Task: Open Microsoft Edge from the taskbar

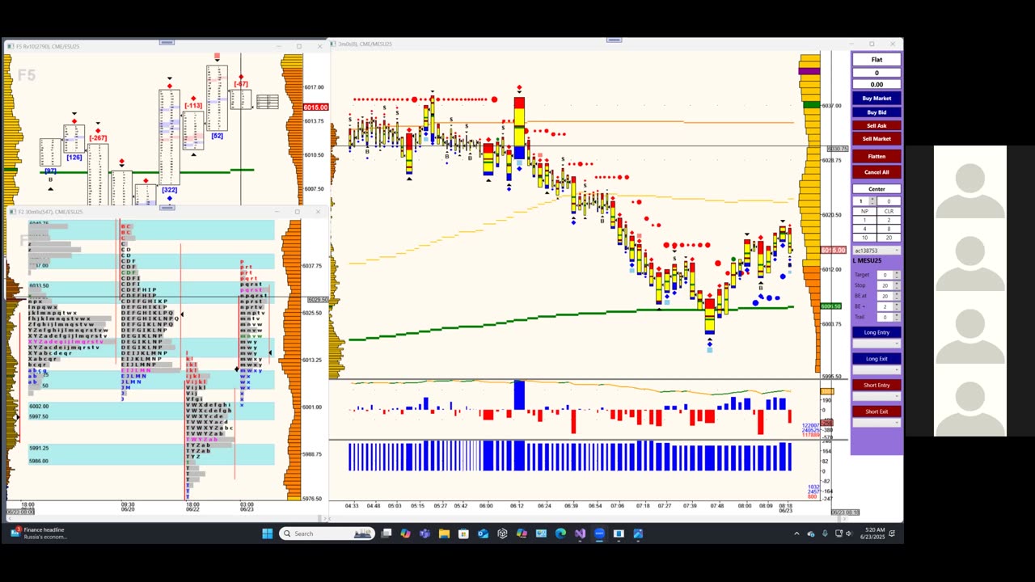Action: tap(560, 533)
